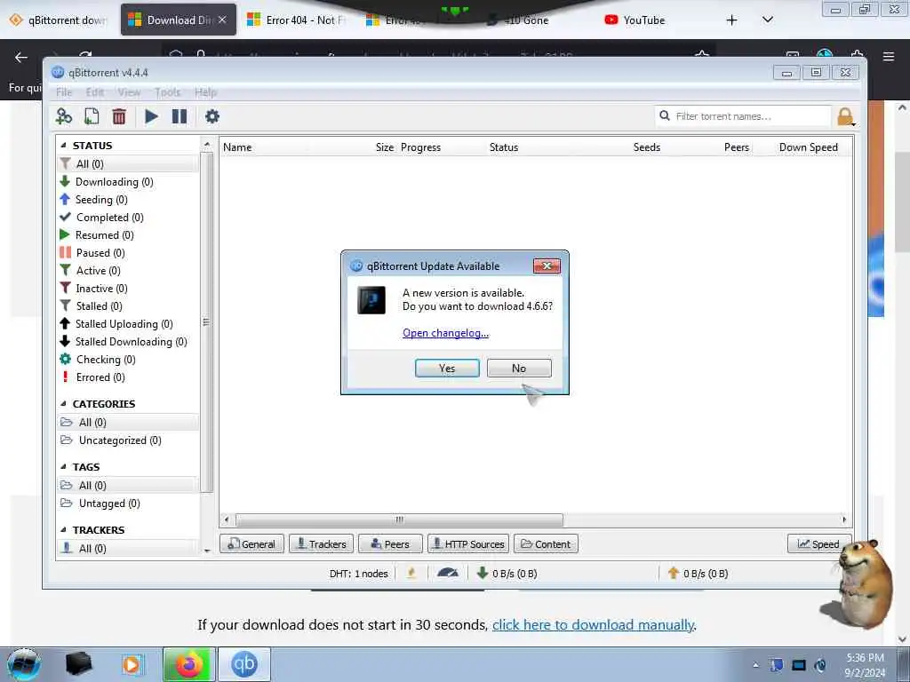Switch to the HTTP Sources tab
This screenshot has height=682, width=910.
[x=468, y=544]
